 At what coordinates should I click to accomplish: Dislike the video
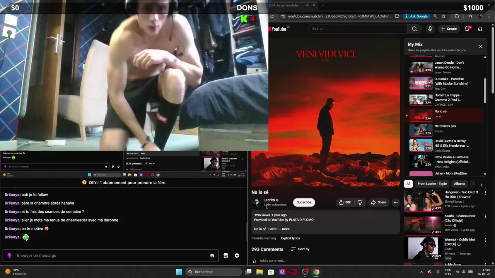tap(360, 202)
